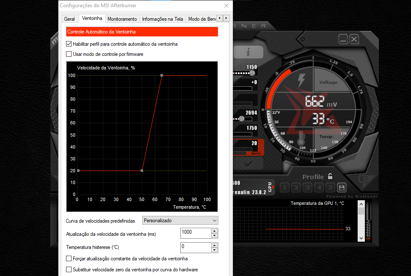Click the Voltage gauge label
Image resolution: width=411 pixels, height=276 pixels.
(328, 82)
